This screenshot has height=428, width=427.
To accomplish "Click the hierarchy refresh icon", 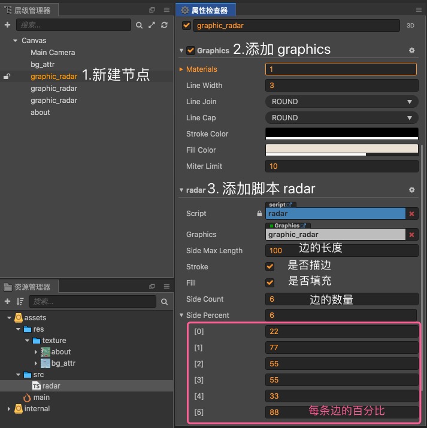I will (164, 25).
